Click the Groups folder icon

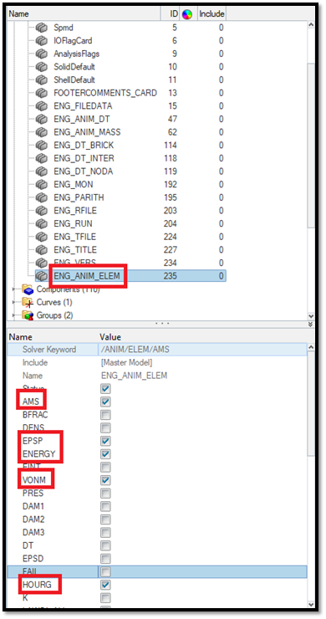[28, 315]
